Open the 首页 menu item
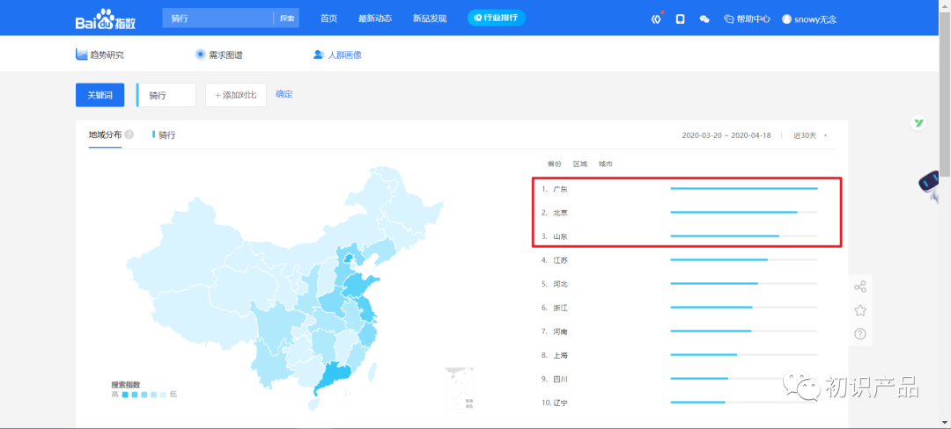Screen dimensions: 951x429 [x=328, y=18]
